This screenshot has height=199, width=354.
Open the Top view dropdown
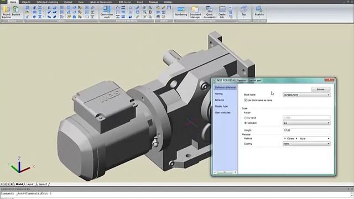(244, 12)
